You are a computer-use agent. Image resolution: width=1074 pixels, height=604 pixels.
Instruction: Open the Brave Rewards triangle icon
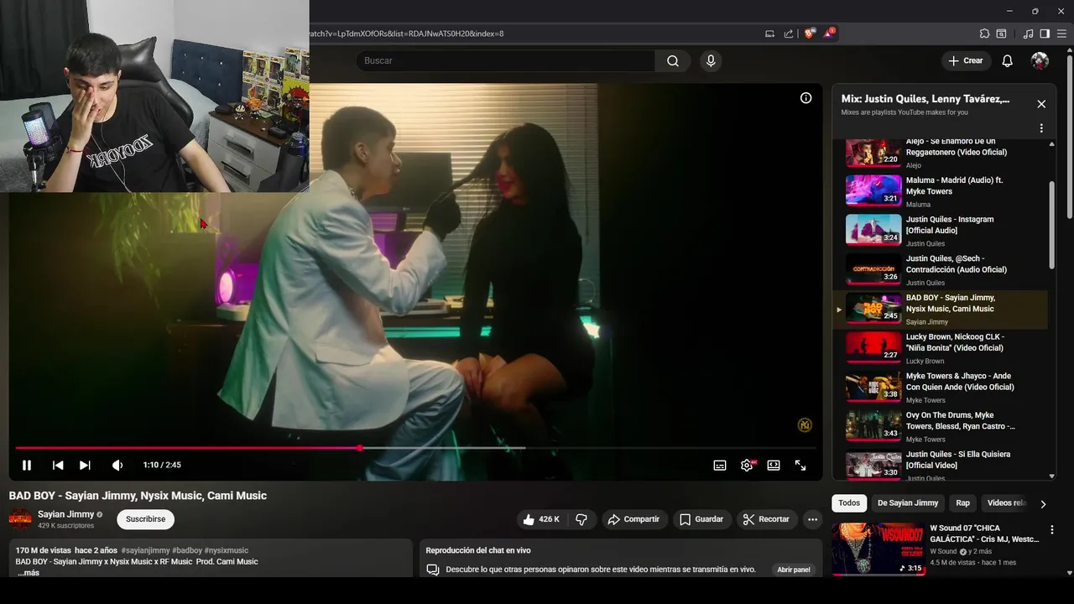[x=830, y=34]
